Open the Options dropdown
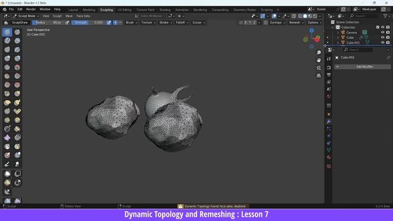Screen dimensions: 393x221 point(314,23)
